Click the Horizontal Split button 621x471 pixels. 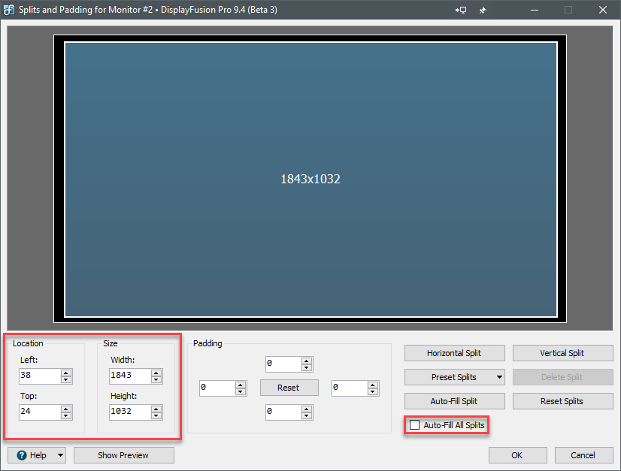tap(454, 353)
